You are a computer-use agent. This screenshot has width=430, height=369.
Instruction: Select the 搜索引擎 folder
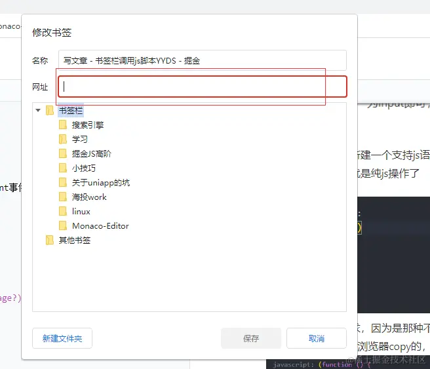click(88, 125)
